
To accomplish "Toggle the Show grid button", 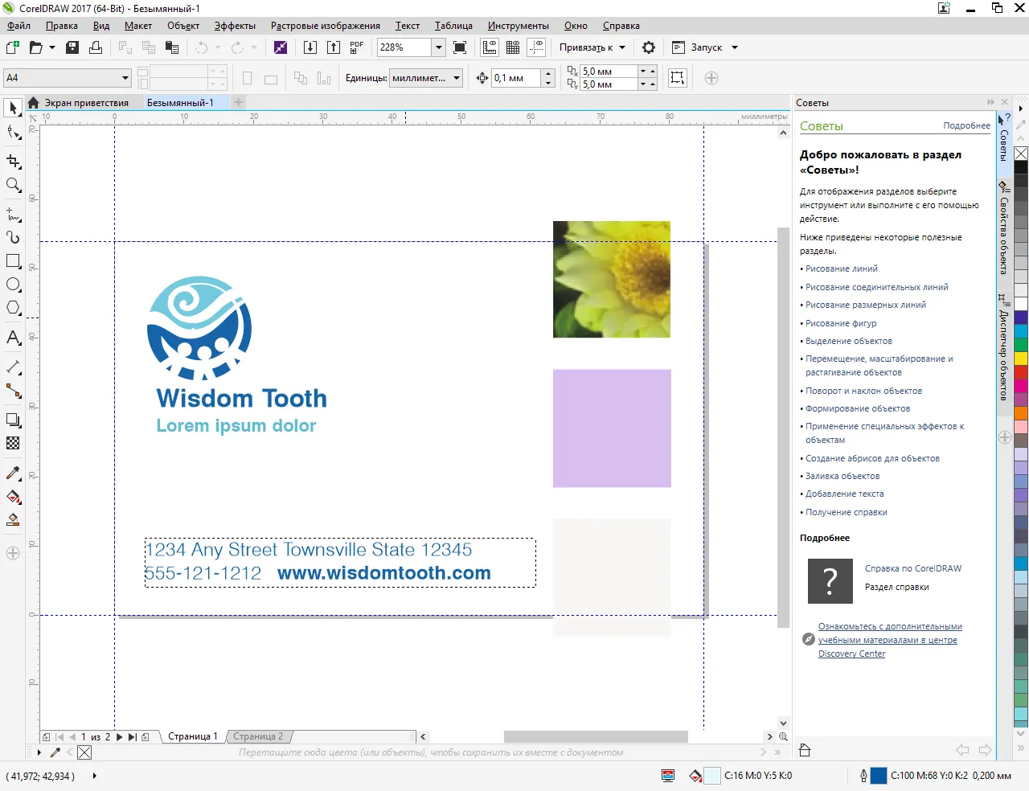I will (513, 47).
